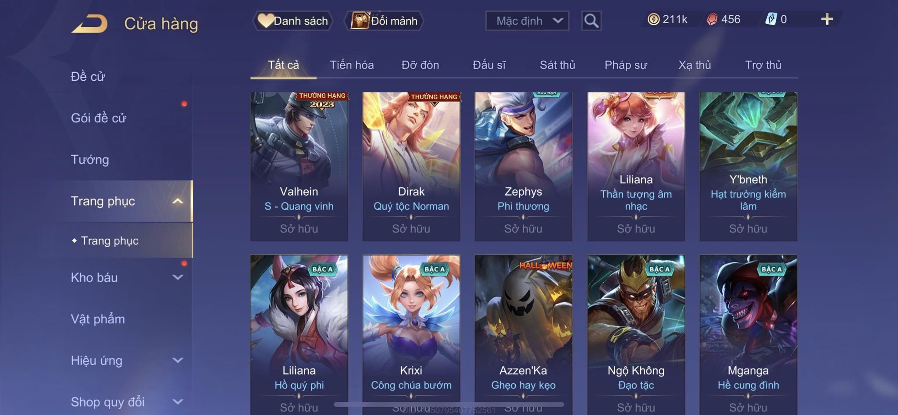Viewport: 898px width, 415px height.
Task: Select the Sát thủ filter tab
Action: (557, 65)
